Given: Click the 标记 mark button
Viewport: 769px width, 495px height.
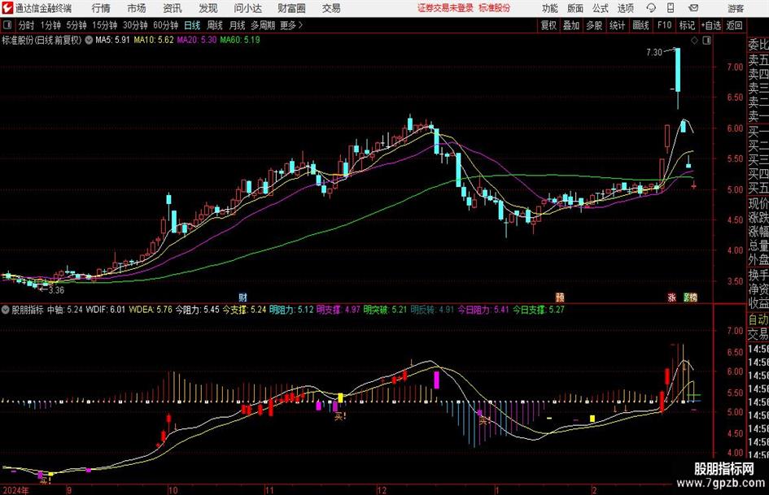Looking at the screenshot, I should pyautogui.click(x=687, y=25).
